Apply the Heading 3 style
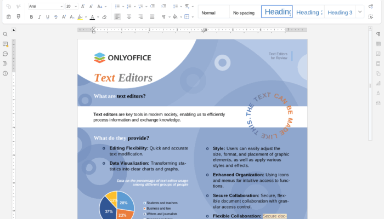This screenshot has height=219, width=384. [340, 12]
